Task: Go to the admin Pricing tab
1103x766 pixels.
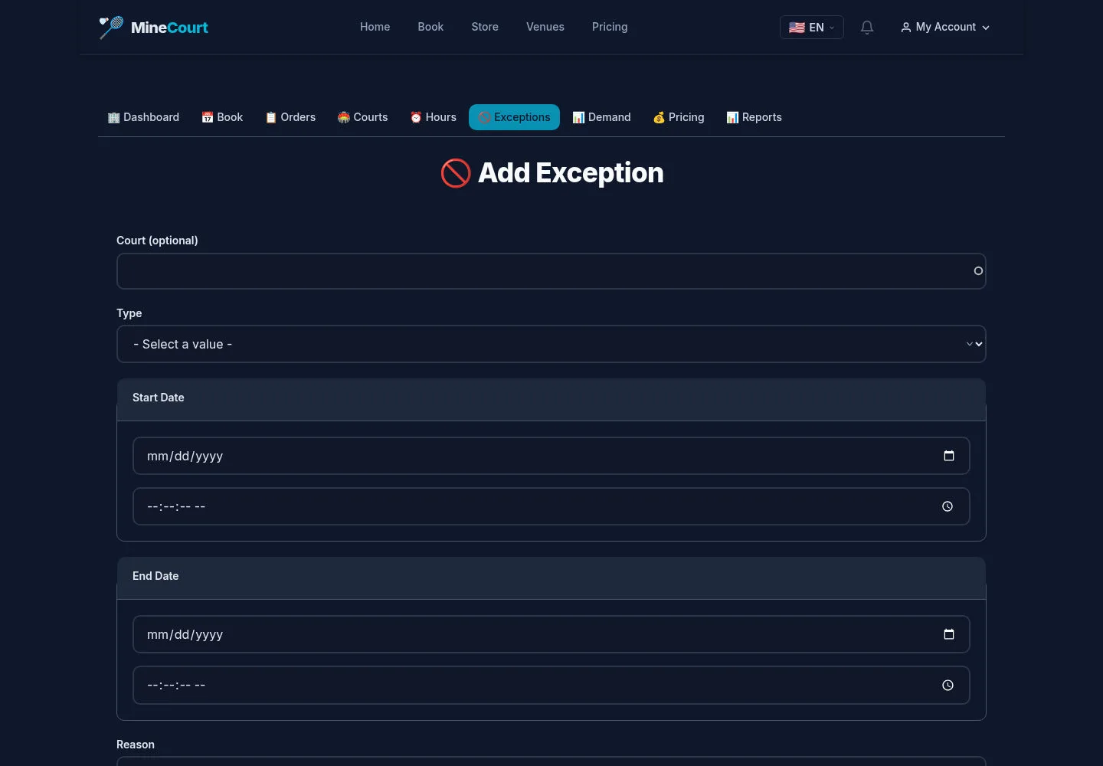Action: click(678, 117)
